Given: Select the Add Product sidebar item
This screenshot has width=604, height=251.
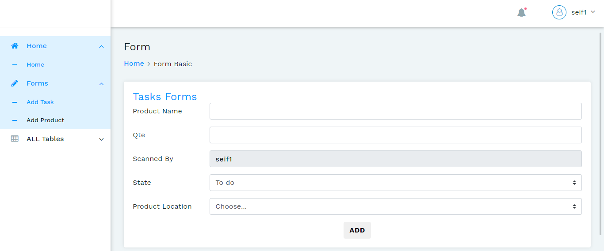Looking at the screenshot, I should (46, 120).
